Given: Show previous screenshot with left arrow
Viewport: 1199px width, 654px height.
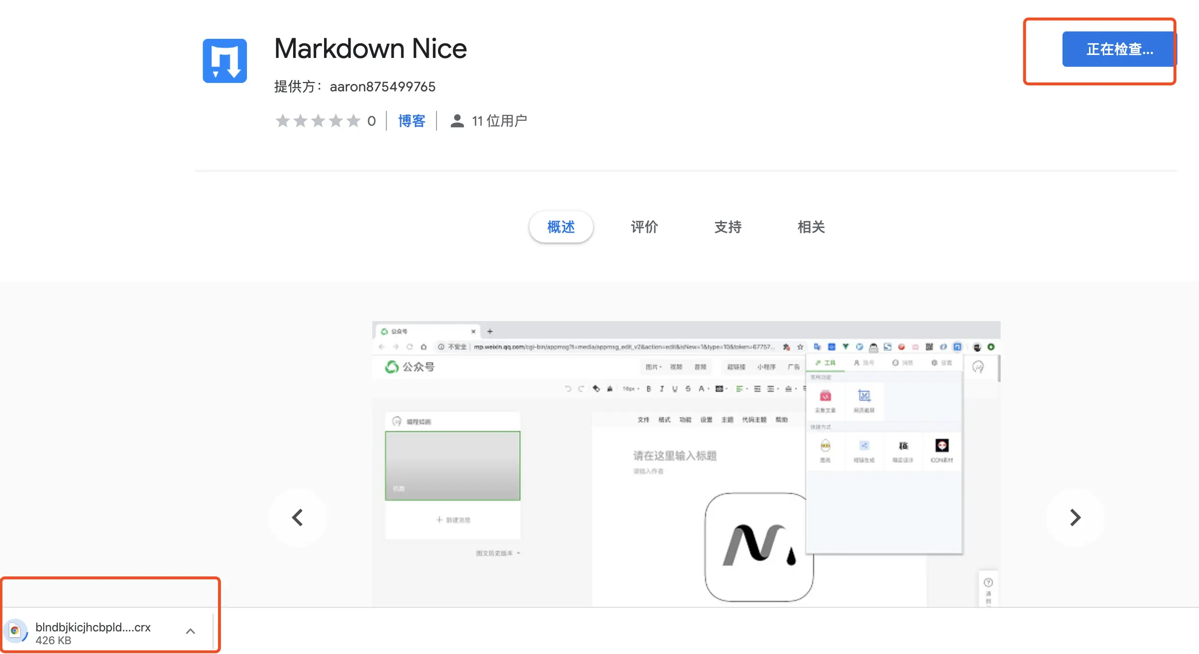Looking at the screenshot, I should (x=298, y=517).
